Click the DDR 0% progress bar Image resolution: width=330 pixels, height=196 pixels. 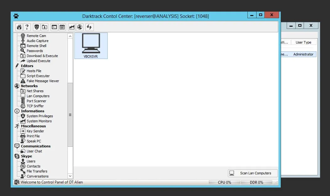(256, 182)
